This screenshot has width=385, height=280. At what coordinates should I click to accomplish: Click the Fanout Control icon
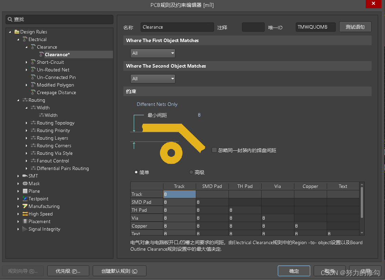tap(33, 161)
